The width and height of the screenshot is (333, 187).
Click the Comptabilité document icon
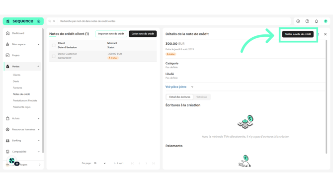click(7, 152)
